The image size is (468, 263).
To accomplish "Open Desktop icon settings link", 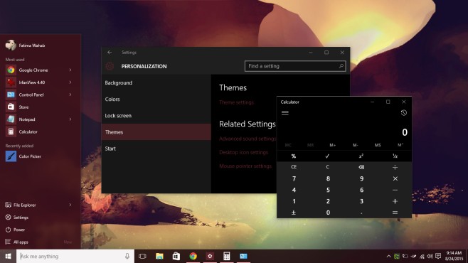I will point(243,152).
